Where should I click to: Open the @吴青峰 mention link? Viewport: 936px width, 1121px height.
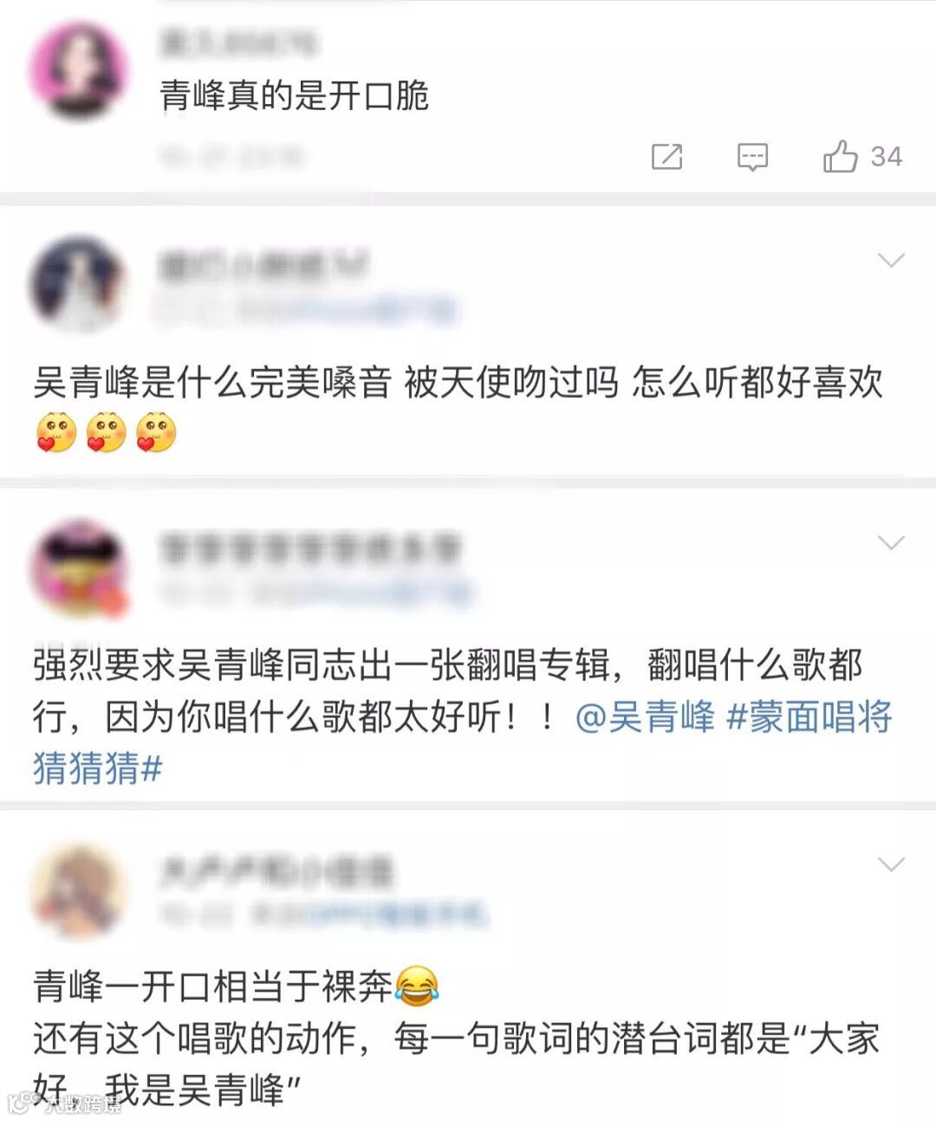(x=645, y=717)
